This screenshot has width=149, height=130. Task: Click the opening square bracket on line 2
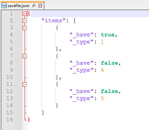pyautogui.click(x=75, y=21)
